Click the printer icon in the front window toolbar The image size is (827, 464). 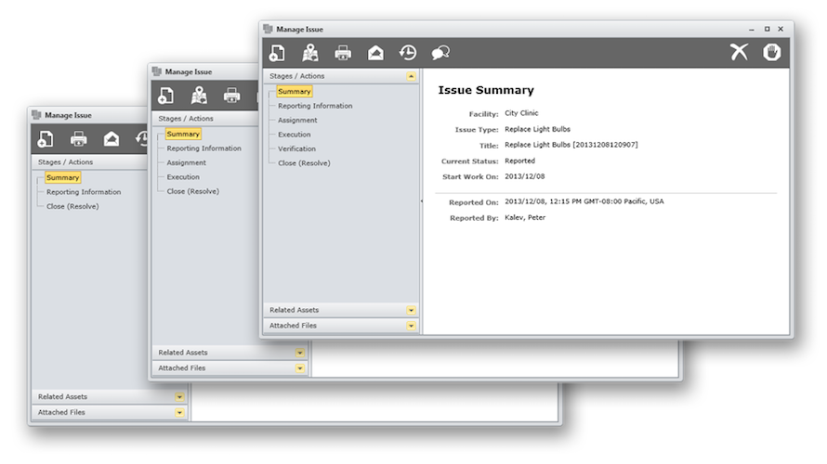(x=343, y=53)
